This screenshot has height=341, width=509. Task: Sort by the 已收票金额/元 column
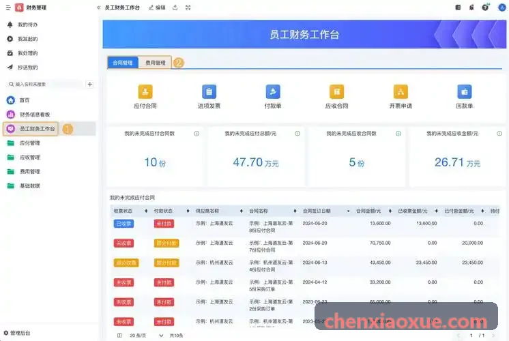pos(436,211)
